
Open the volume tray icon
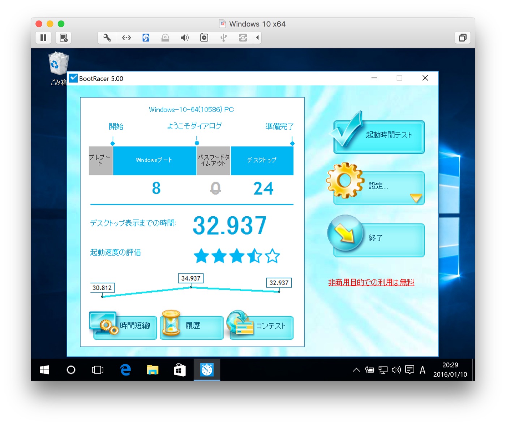coord(396,370)
